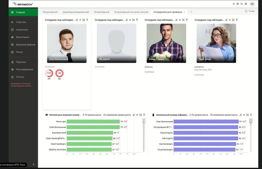Open filter on the Нетипичные внешние коммуникации chart
Screen dimensions: 262x169
[144, 115]
